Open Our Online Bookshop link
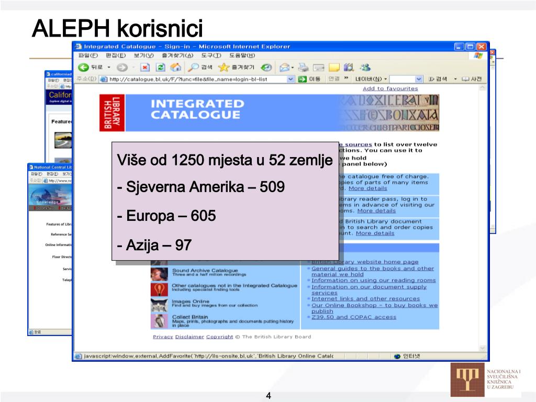Screen dimensions: 536x402 (x=374, y=308)
